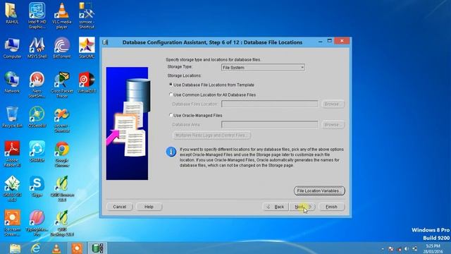
Task: Show hidden tray icons arrow
Action: (x=383, y=249)
